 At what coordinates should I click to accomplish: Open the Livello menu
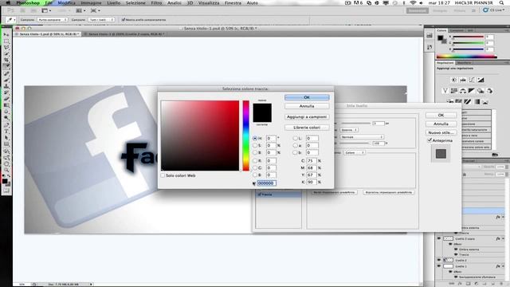113,3
